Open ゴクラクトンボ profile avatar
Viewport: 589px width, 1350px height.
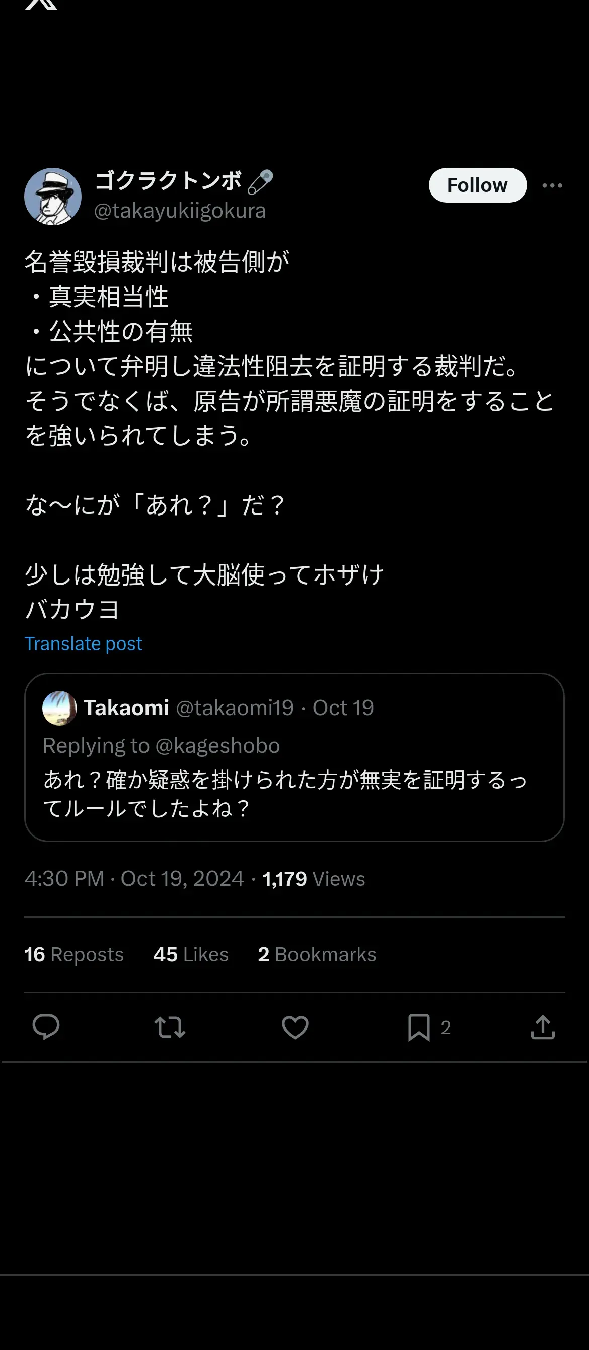[x=53, y=197]
